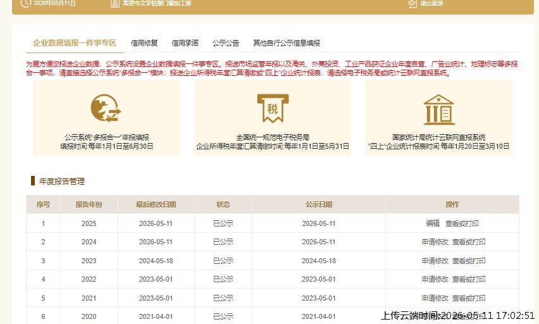
Task: Click the statistics bureau building icon
Action: click(438, 109)
